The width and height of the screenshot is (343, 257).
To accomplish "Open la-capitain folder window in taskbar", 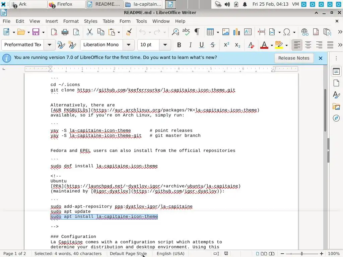I will pyautogui.click(x=143, y=4).
